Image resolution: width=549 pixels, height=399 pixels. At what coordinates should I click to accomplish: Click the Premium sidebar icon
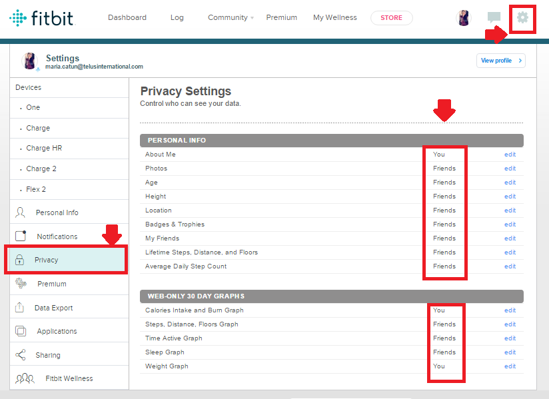point(21,283)
